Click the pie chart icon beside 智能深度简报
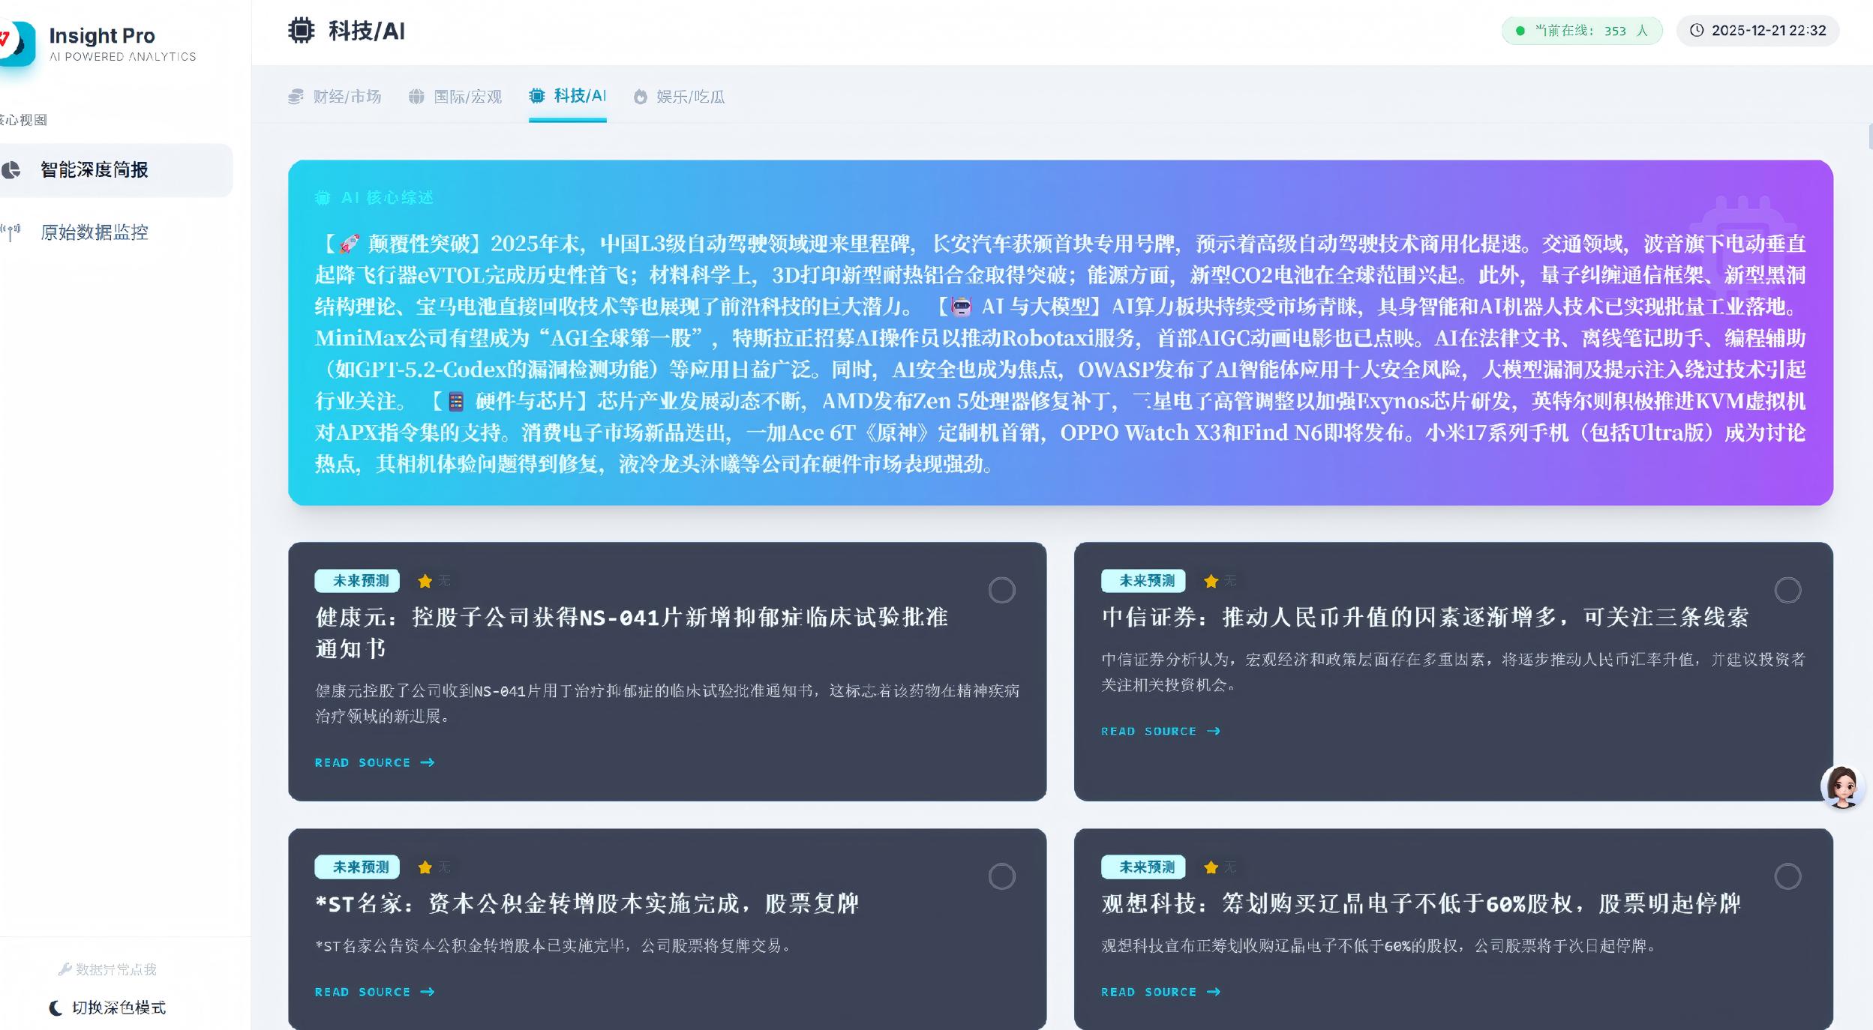The width and height of the screenshot is (1873, 1030). coord(11,170)
